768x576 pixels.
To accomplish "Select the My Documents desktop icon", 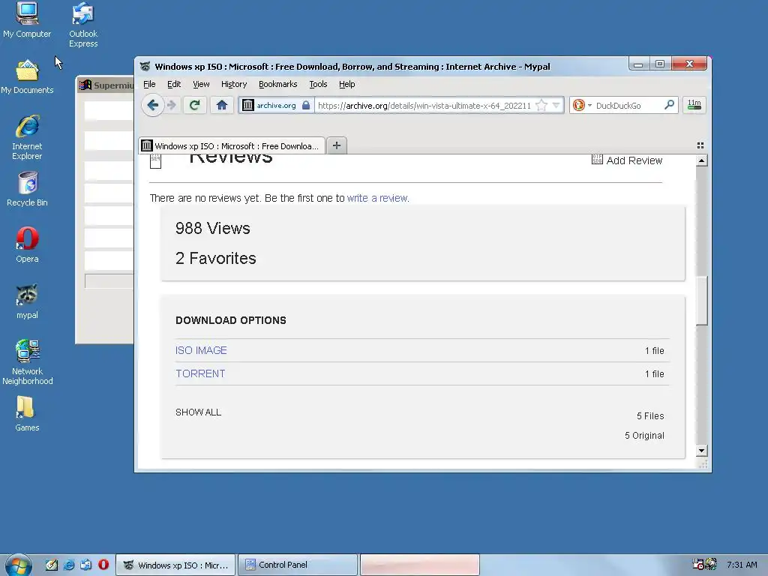I will (27, 77).
